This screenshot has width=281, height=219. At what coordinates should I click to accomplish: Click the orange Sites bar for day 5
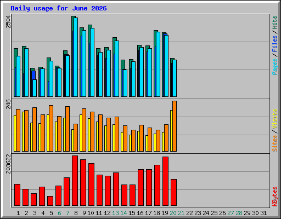click(x=51, y=128)
